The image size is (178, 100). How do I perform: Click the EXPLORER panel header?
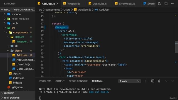click(10, 4)
